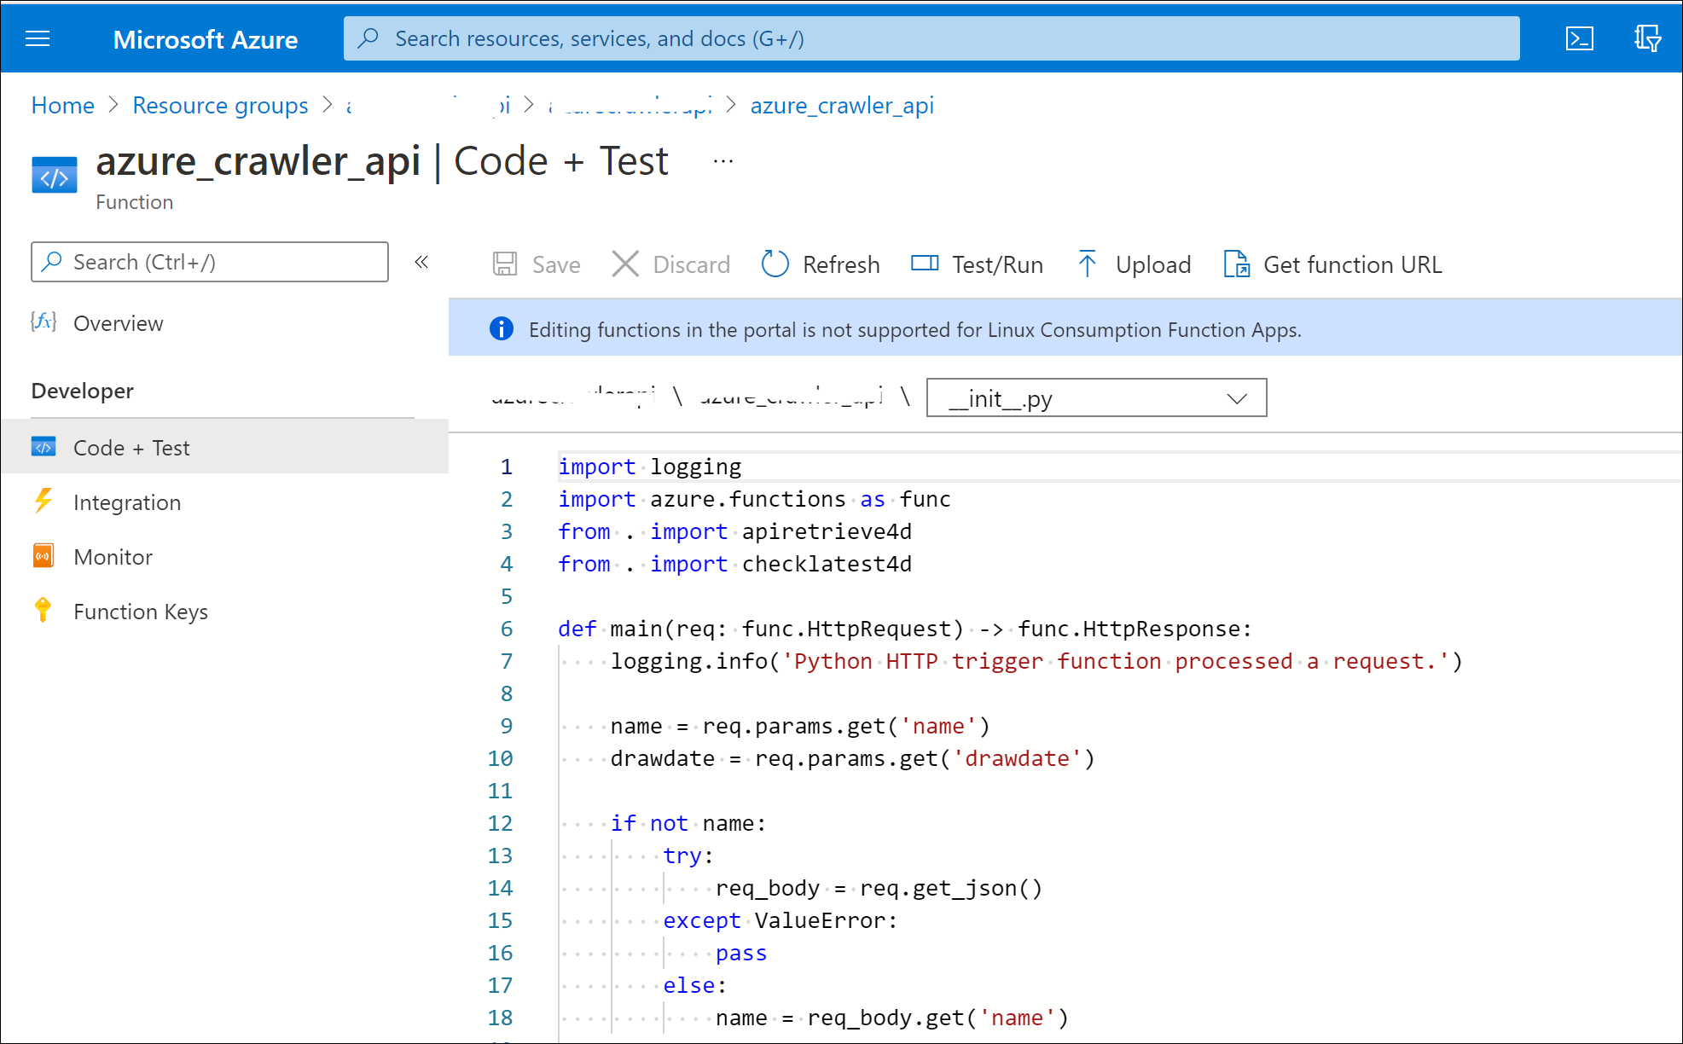Click Get function URL
Screen dimensions: 1683x1044
click(x=1332, y=264)
